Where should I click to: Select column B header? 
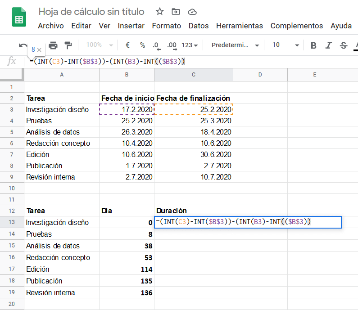127,75
